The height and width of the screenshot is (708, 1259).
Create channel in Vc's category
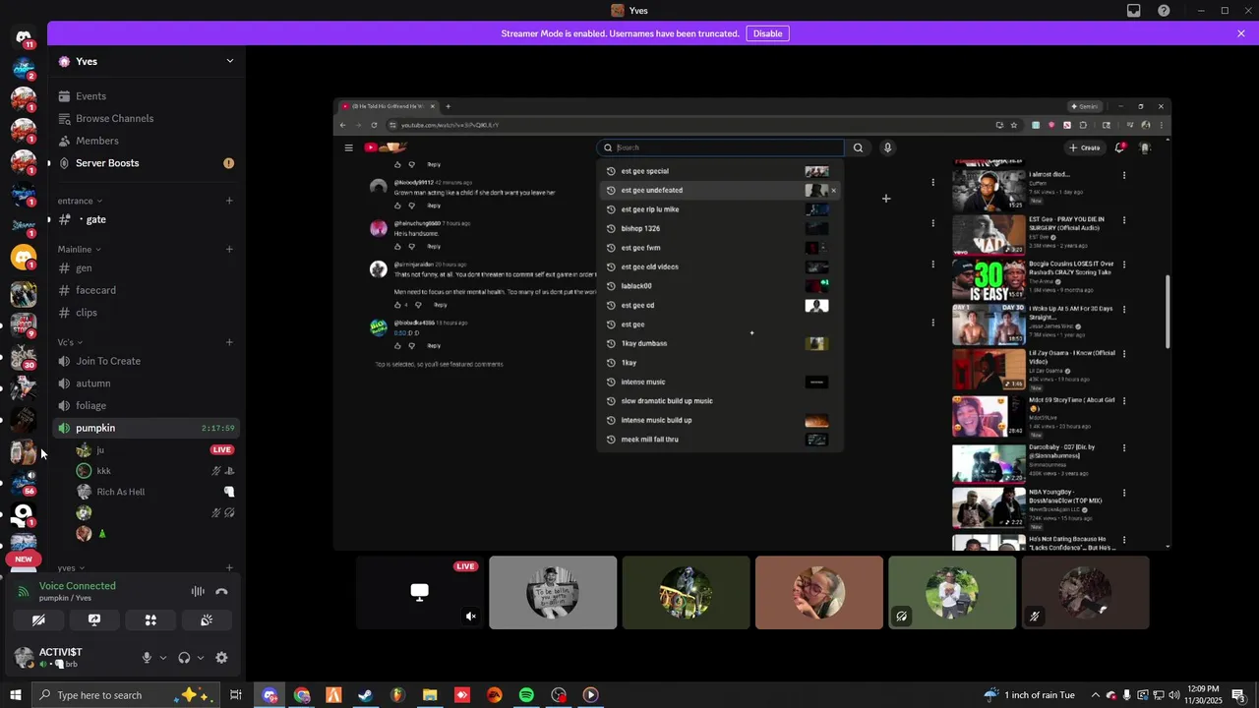229,342
